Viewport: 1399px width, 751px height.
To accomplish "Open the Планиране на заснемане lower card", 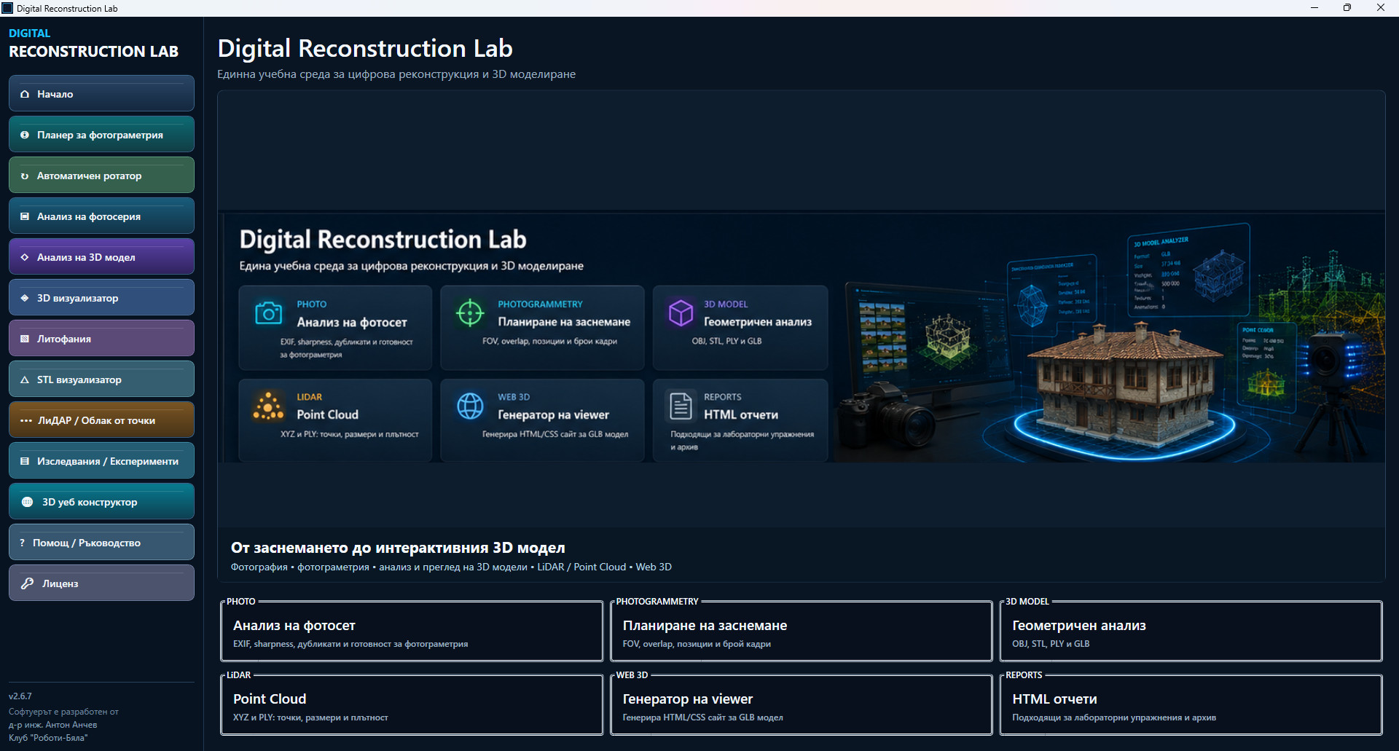I will click(x=802, y=632).
